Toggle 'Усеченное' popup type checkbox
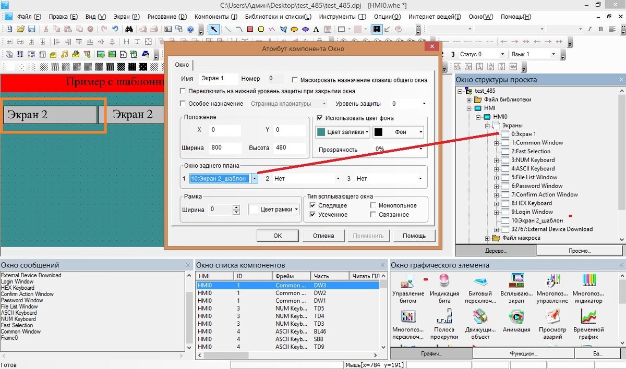Viewport: 626px width, 369px height. [312, 214]
